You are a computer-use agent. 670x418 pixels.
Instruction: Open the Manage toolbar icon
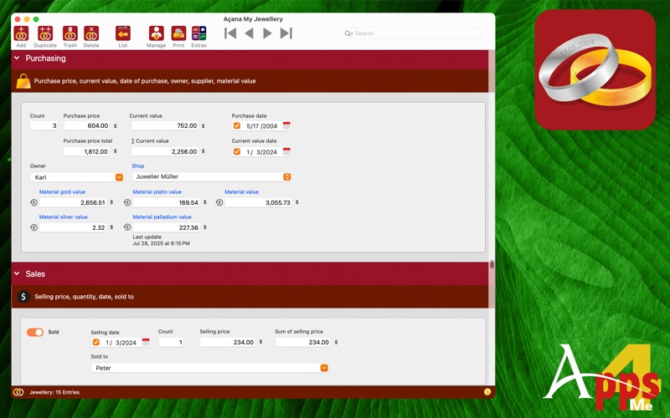click(157, 33)
